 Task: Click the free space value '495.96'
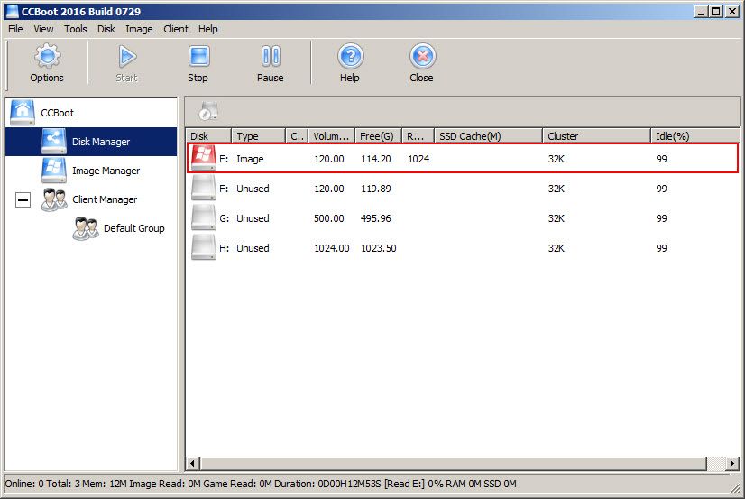(x=376, y=218)
